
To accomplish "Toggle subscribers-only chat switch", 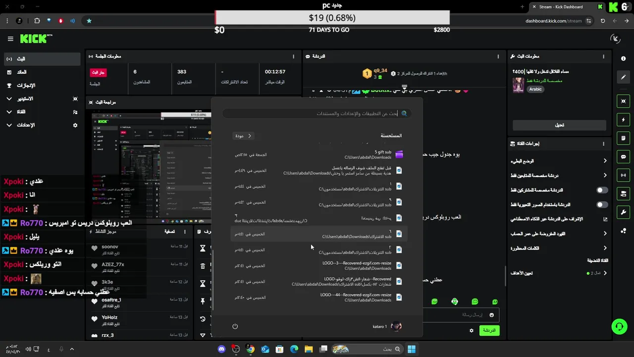I will point(602,190).
